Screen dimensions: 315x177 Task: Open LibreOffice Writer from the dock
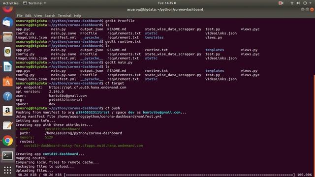point(8,67)
